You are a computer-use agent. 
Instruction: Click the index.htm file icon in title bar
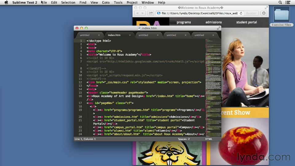[139, 28]
